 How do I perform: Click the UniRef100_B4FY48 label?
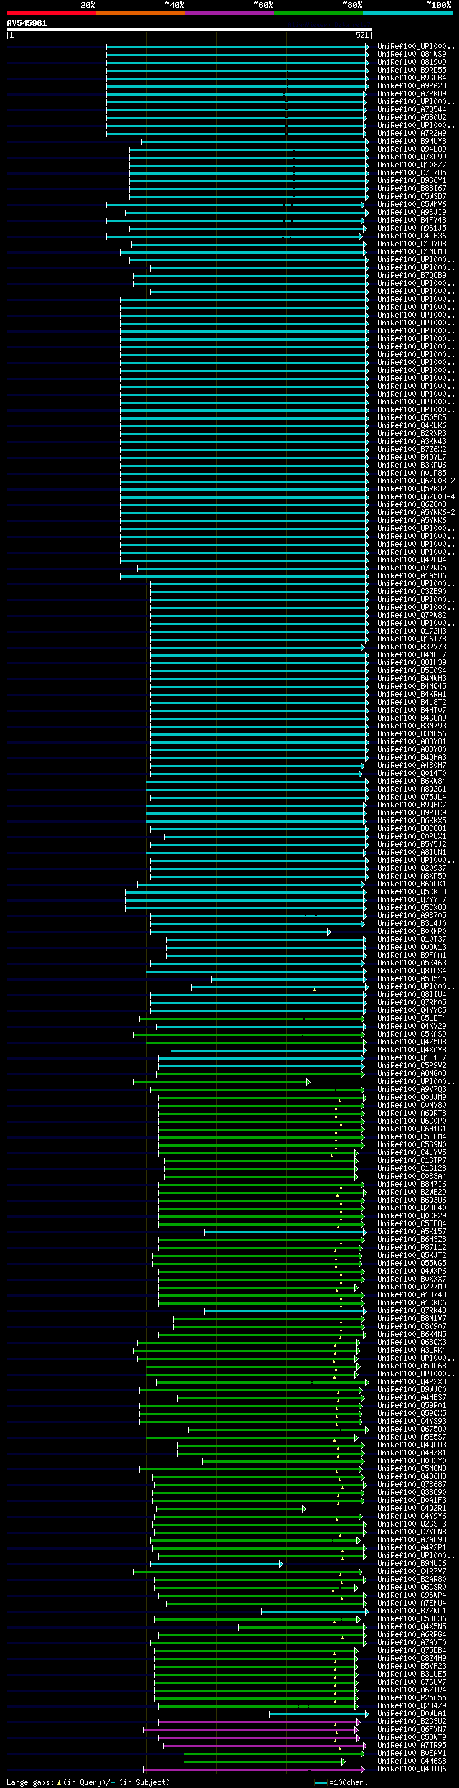(x=412, y=220)
